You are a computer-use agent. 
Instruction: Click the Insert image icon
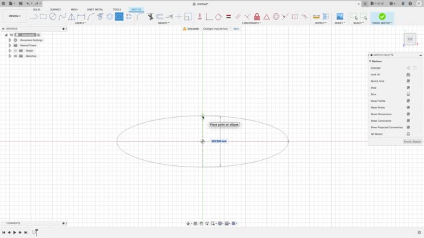tap(340, 17)
